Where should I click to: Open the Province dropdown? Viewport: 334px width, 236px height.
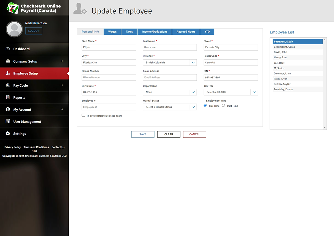(x=193, y=63)
